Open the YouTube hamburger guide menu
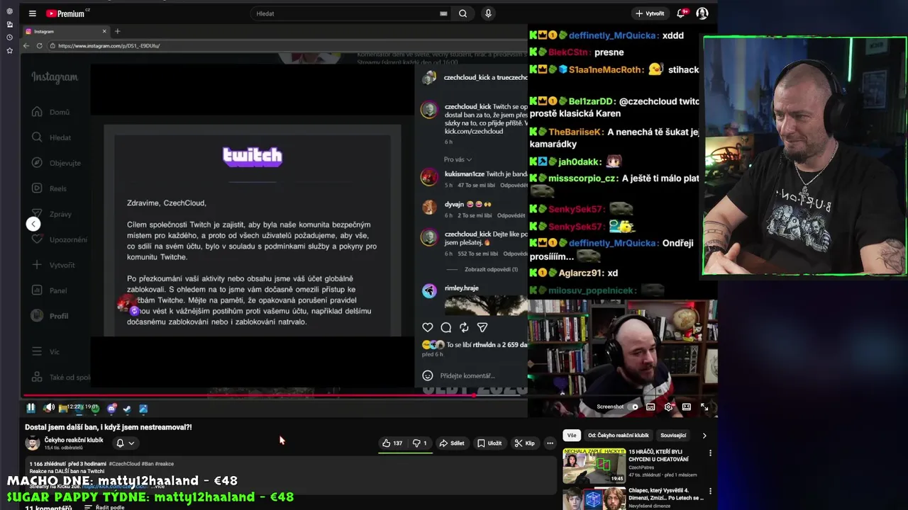Viewport: 908px width, 510px height. click(32, 13)
